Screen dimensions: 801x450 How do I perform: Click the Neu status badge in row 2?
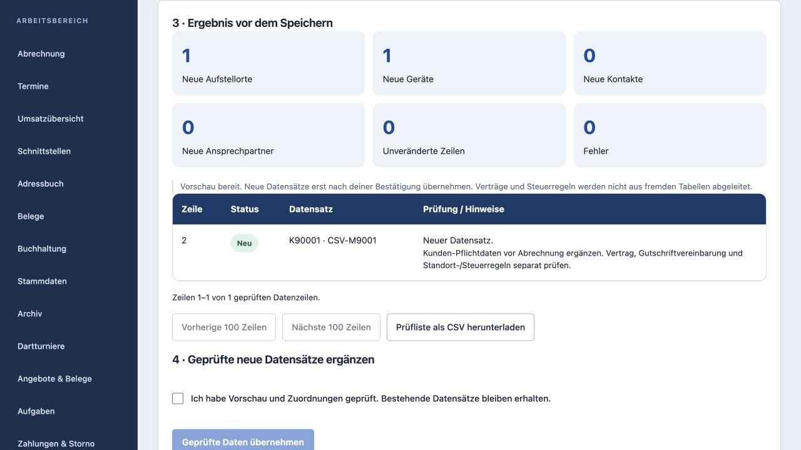click(244, 243)
